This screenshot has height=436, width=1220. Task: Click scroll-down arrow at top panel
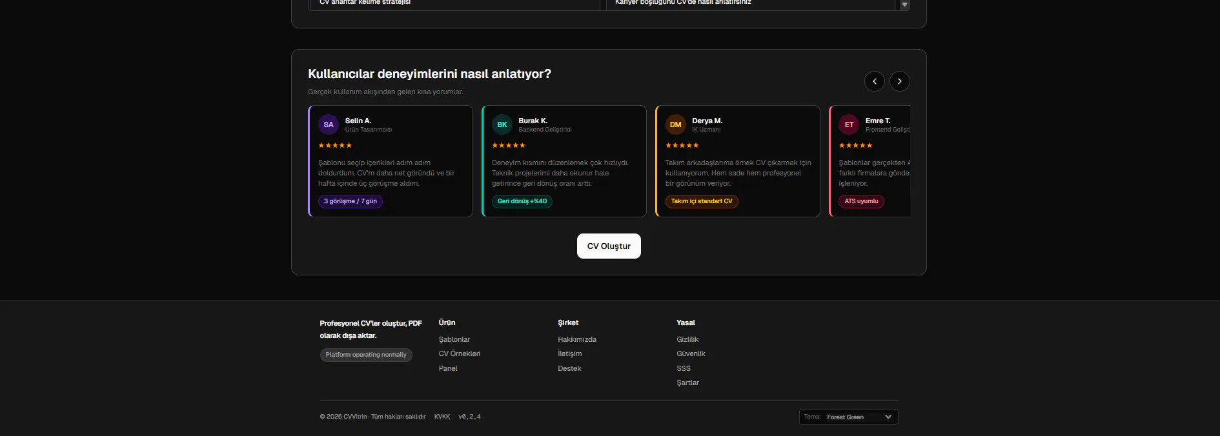click(x=905, y=5)
